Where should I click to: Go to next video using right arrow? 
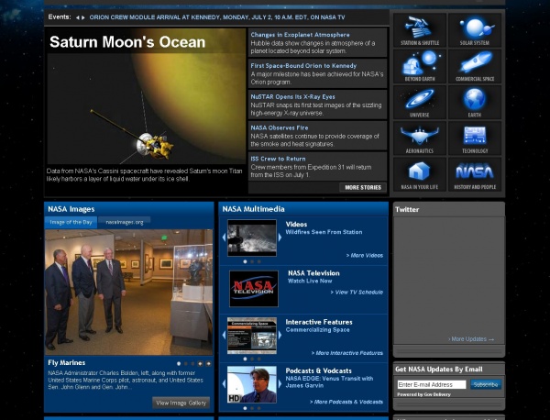click(x=280, y=238)
